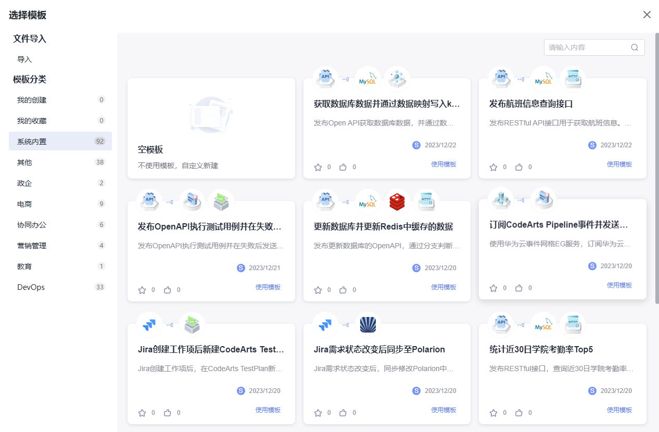Use template Jira创建工作项后新建CodeArts

(x=268, y=410)
